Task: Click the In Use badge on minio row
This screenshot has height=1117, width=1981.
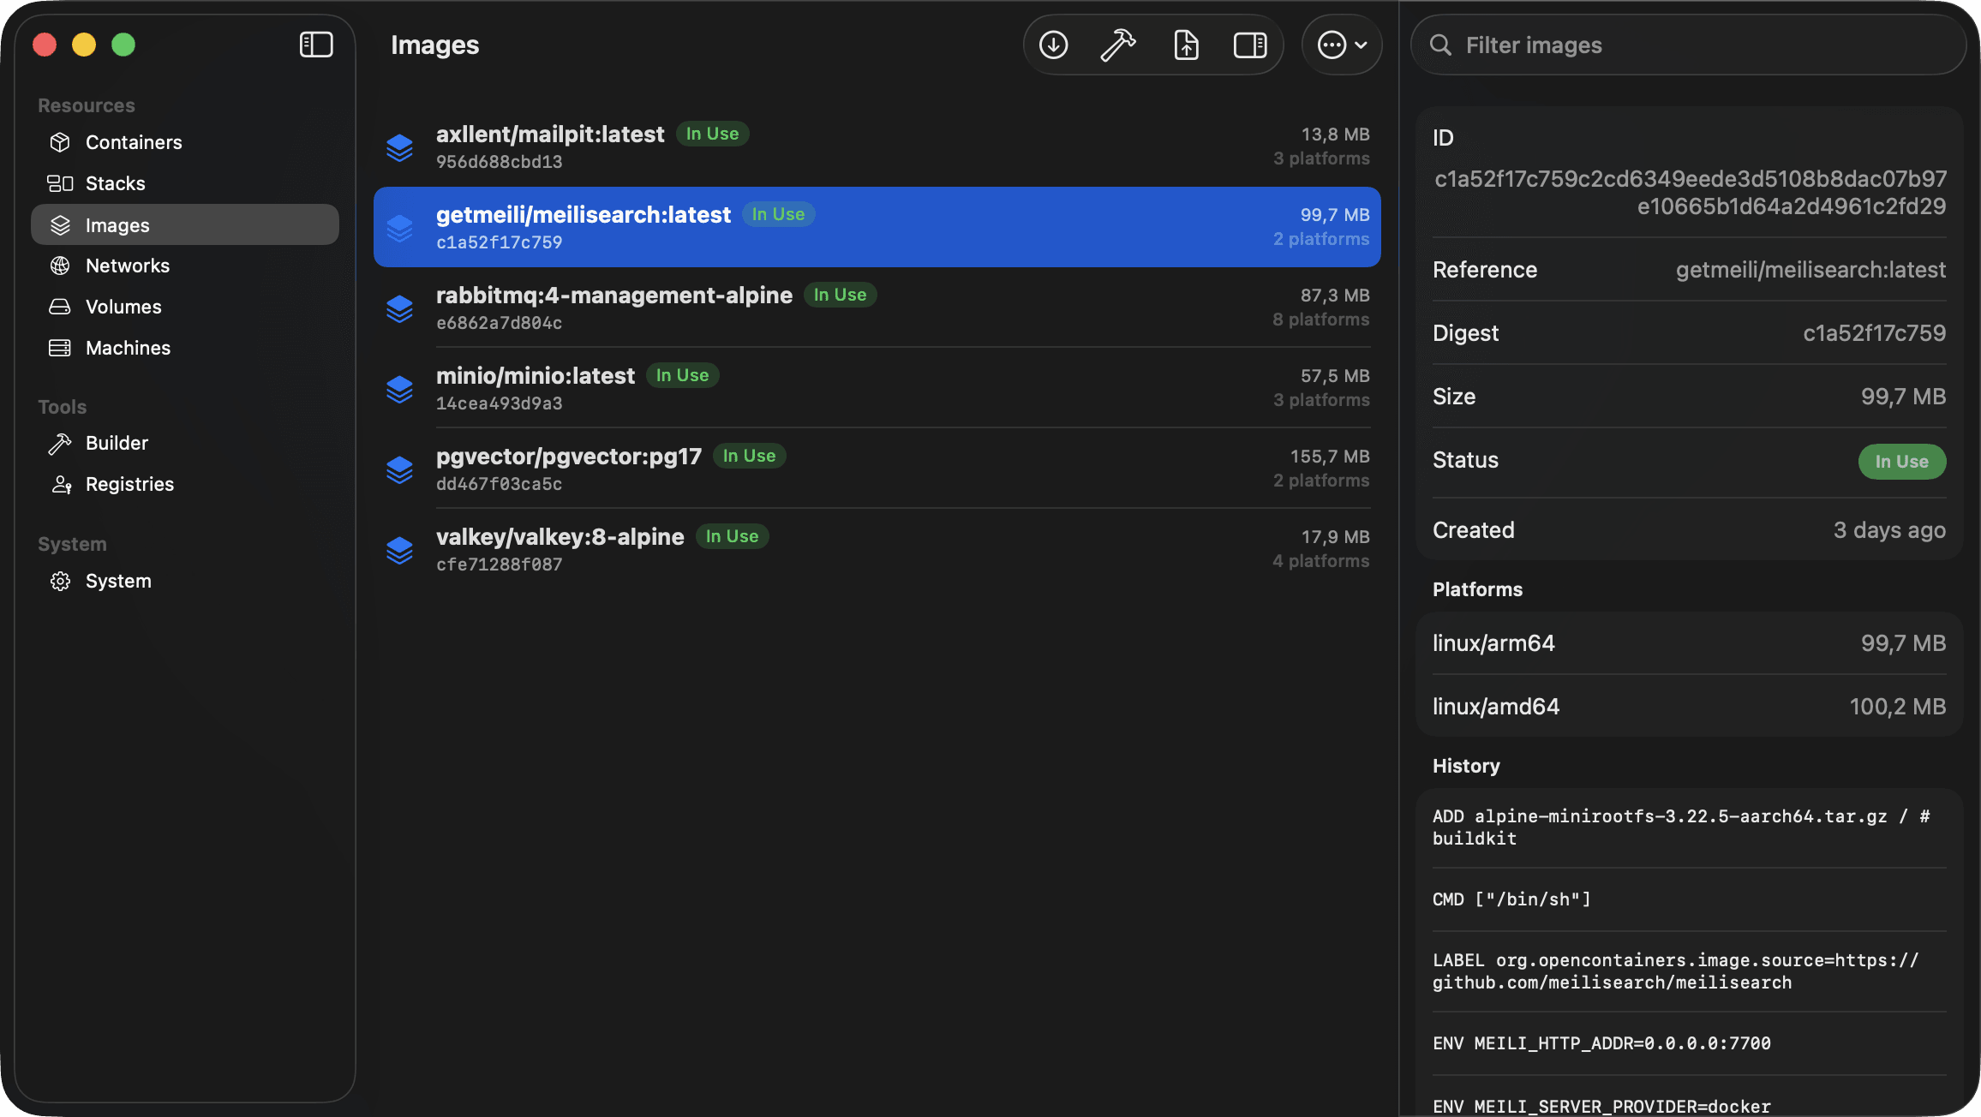Action: 682,375
